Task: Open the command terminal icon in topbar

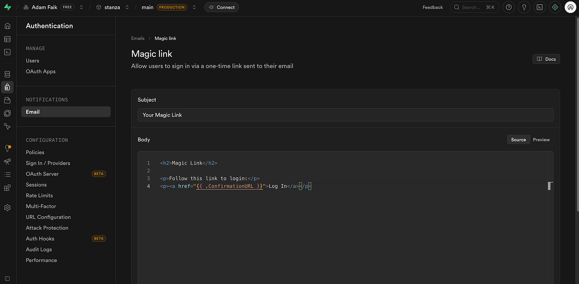Action: [x=539, y=7]
